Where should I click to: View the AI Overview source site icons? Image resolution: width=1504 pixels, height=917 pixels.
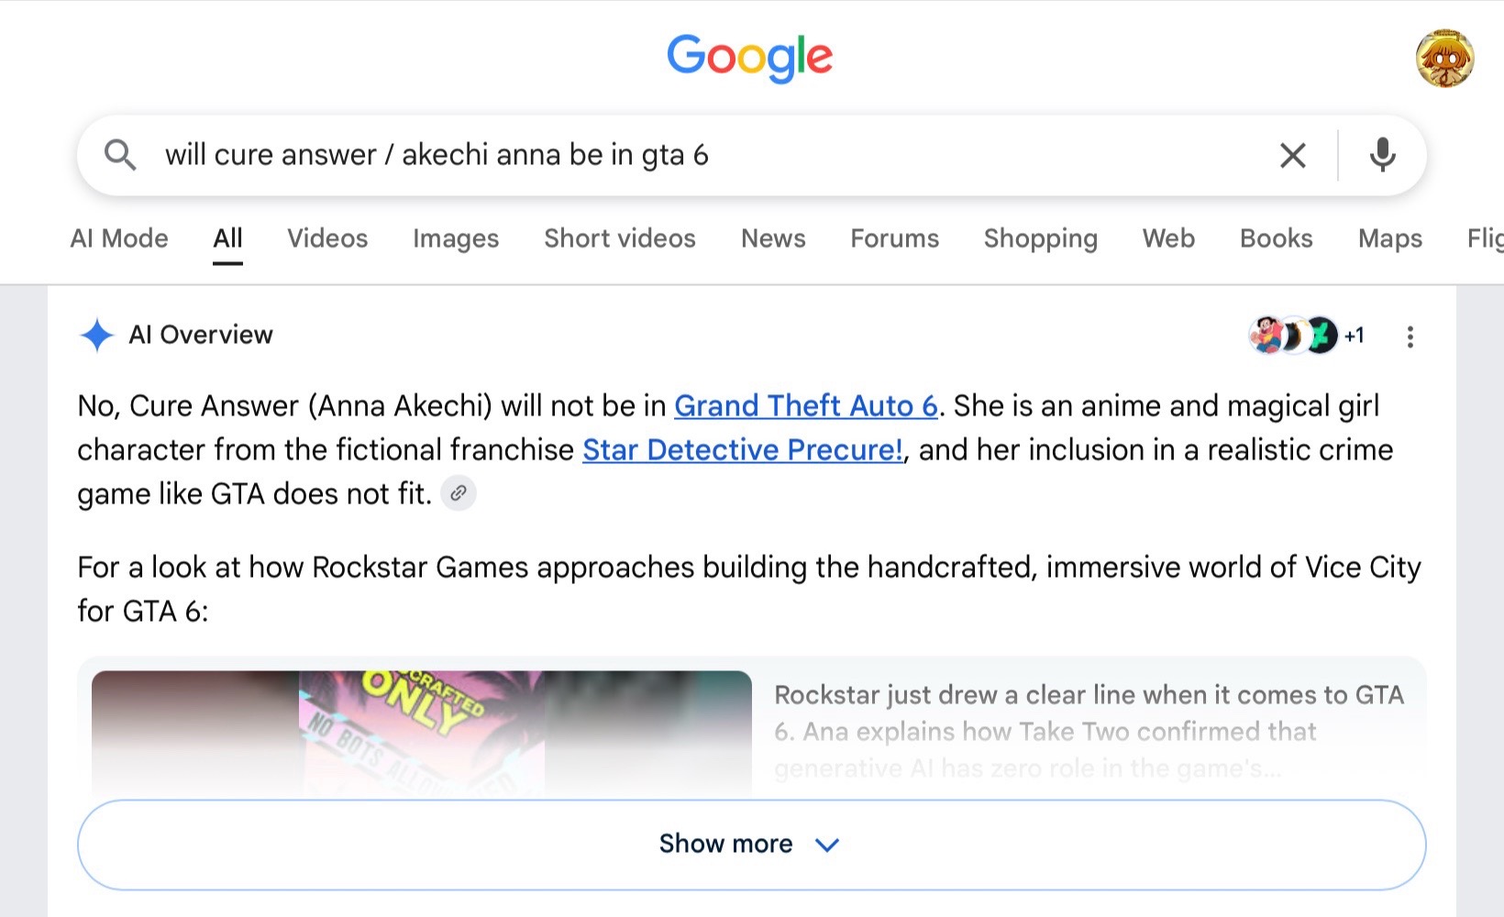pyautogui.click(x=1306, y=336)
